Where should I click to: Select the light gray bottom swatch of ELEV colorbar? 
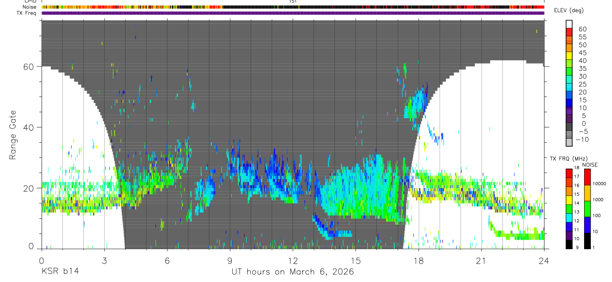point(569,142)
